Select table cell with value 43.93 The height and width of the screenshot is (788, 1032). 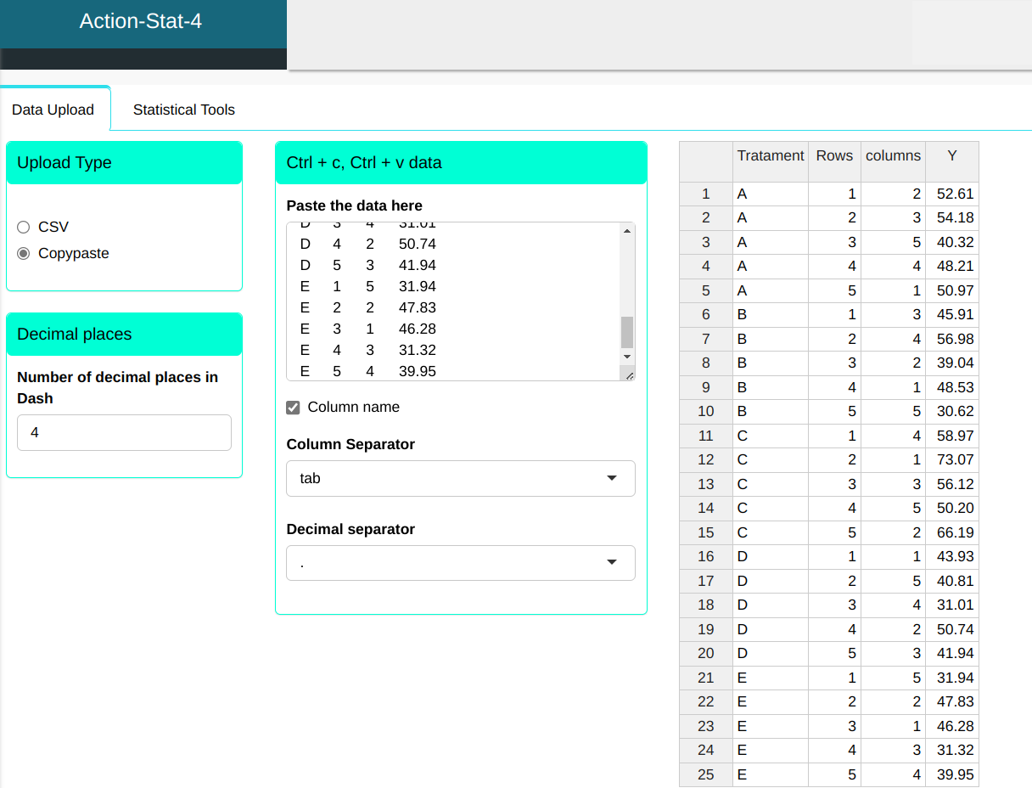(x=952, y=557)
